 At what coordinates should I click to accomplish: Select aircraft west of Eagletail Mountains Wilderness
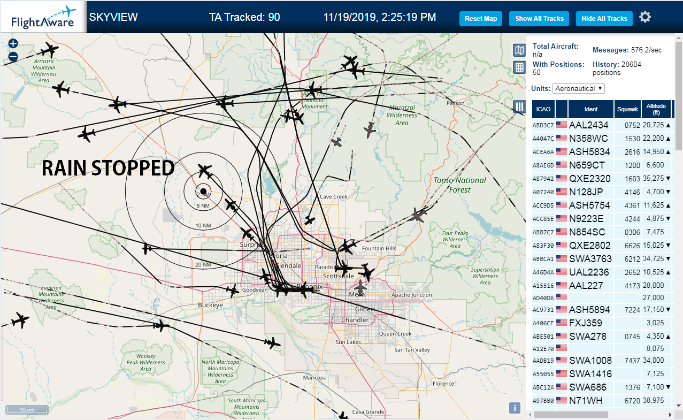click(x=20, y=320)
